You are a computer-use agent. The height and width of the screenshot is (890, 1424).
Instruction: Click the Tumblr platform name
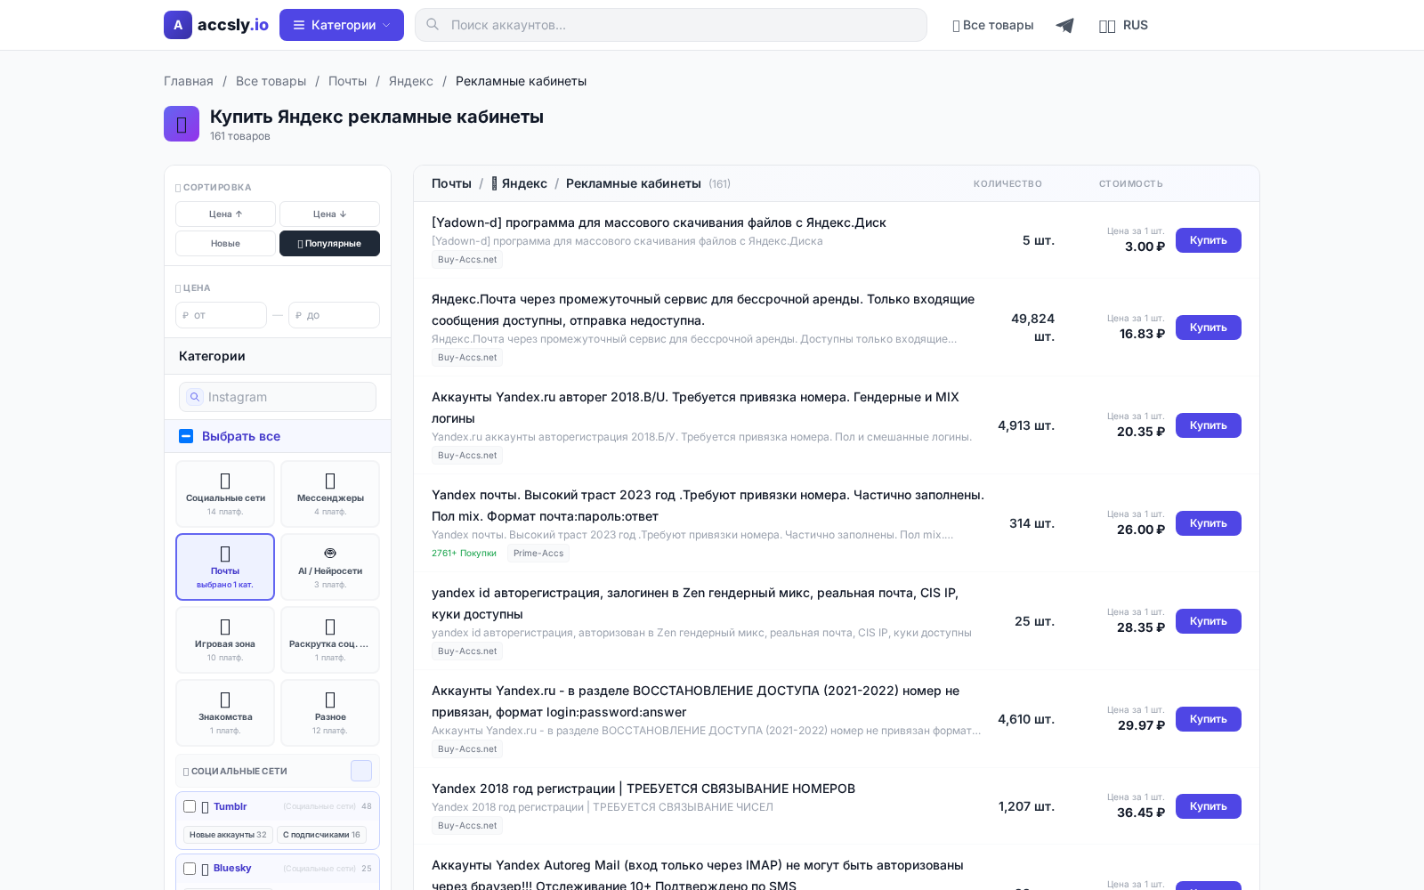(x=230, y=806)
